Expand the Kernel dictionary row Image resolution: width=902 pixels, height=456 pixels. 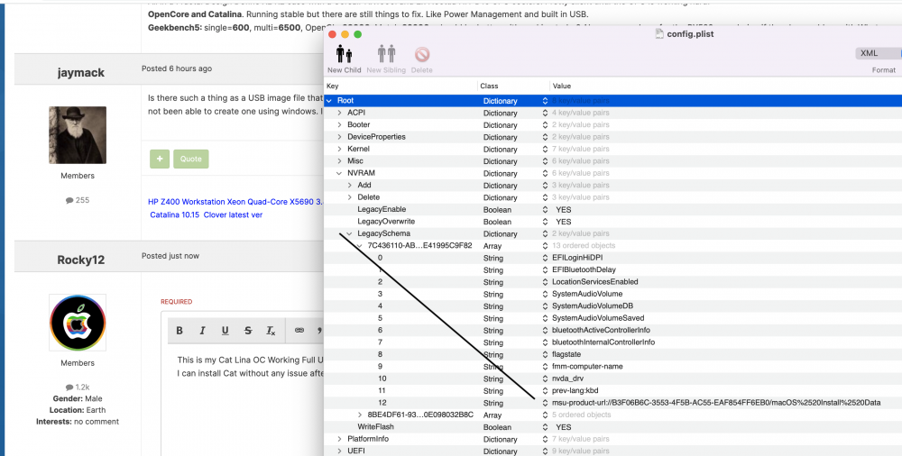click(339, 149)
